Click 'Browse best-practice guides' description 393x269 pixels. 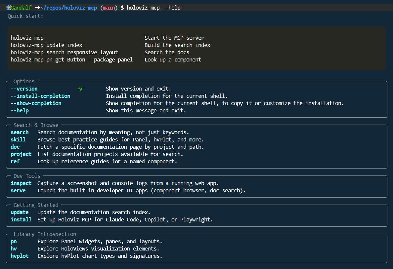[120, 139]
